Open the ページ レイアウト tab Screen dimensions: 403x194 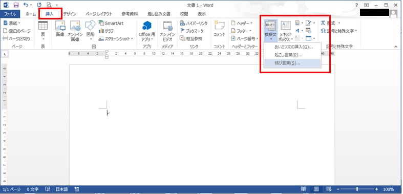click(x=99, y=14)
